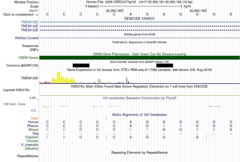Select the Elephant species label

(x=32, y=137)
